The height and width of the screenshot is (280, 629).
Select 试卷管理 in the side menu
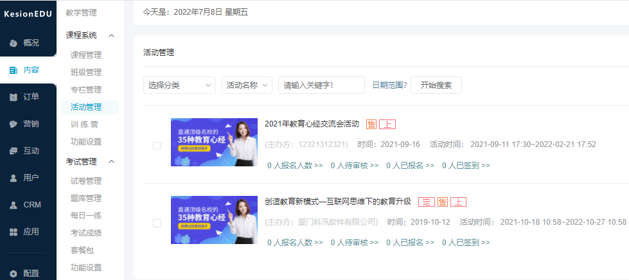(86, 181)
